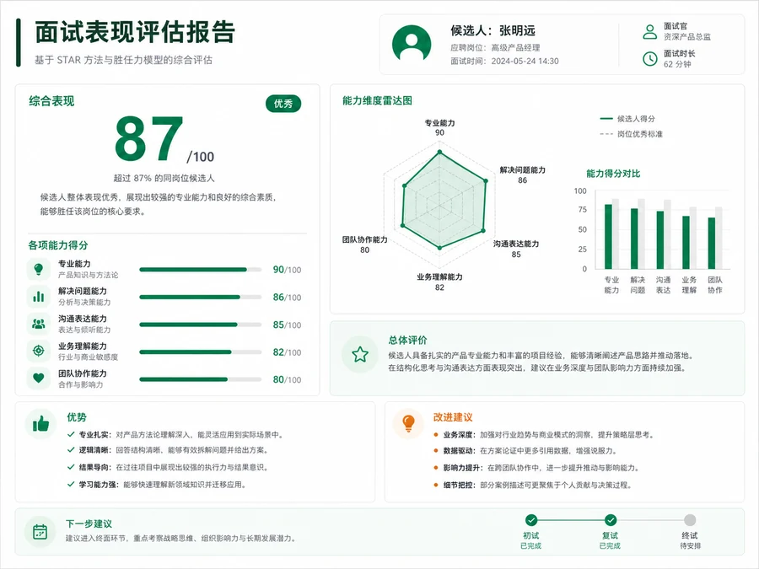Click the 复试 completed step marker

tap(611, 520)
